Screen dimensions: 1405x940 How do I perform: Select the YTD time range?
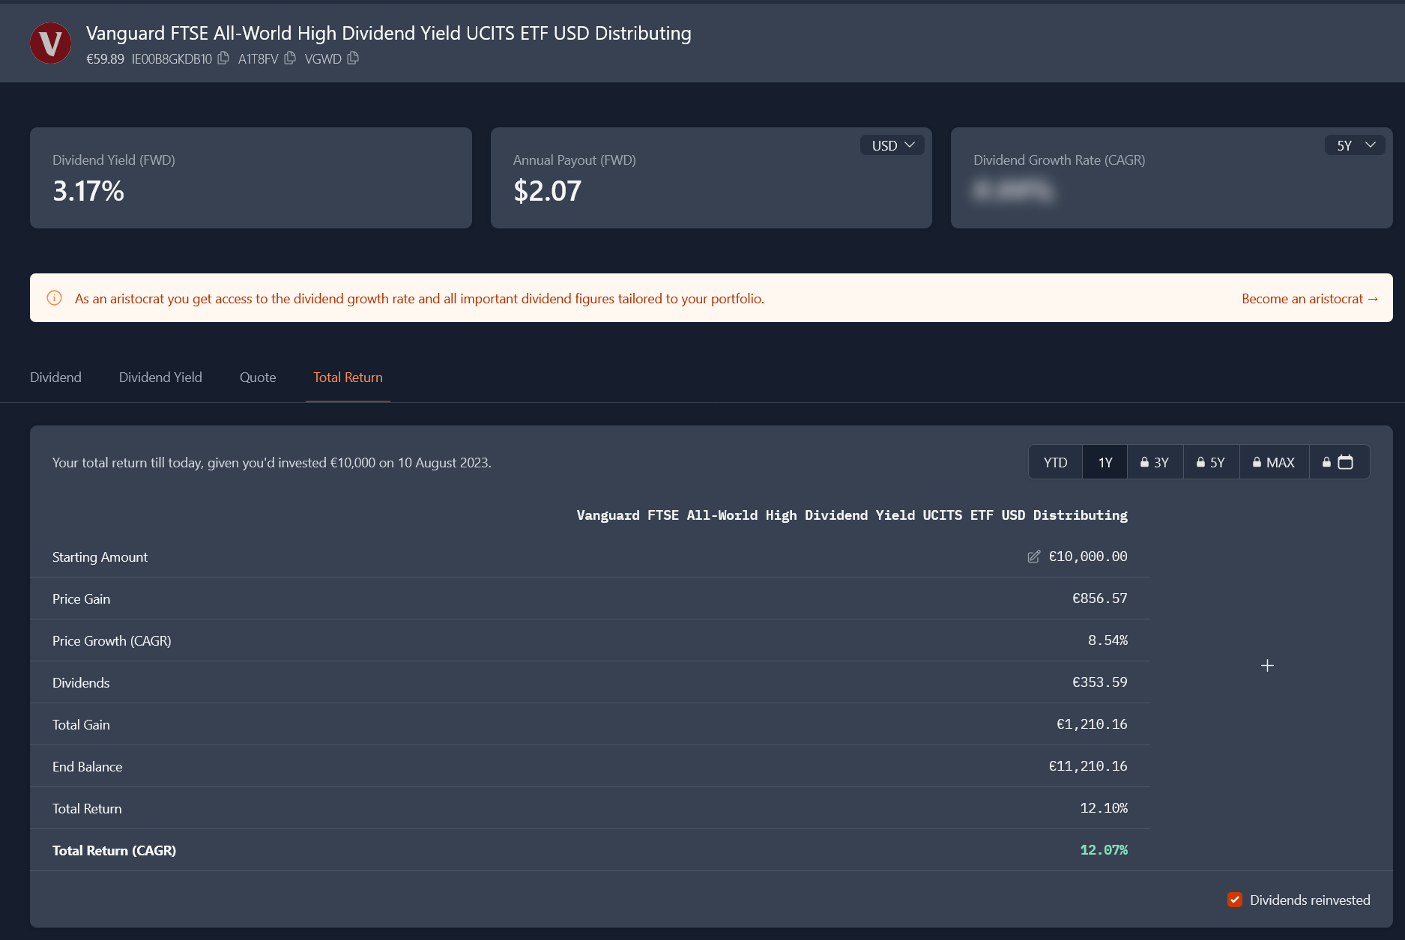point(1055,462)
